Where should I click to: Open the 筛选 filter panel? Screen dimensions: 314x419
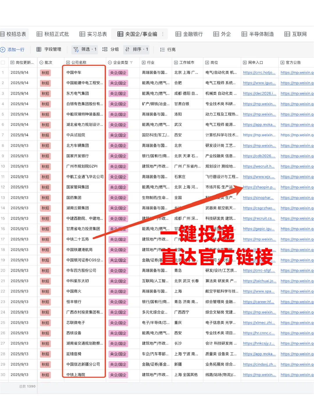(85, 49)
